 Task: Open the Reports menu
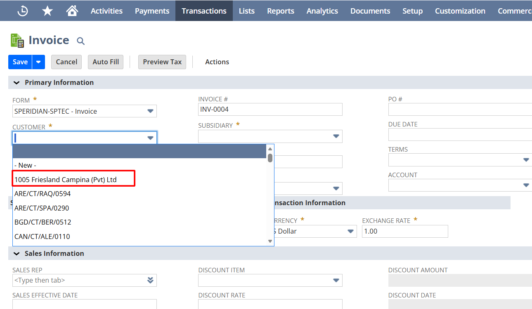click(x=280, y=11)
